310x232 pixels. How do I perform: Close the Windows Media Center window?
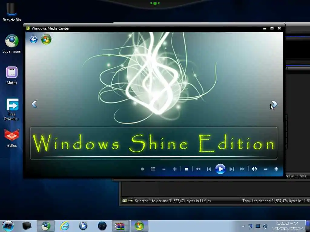click(279, 28)
